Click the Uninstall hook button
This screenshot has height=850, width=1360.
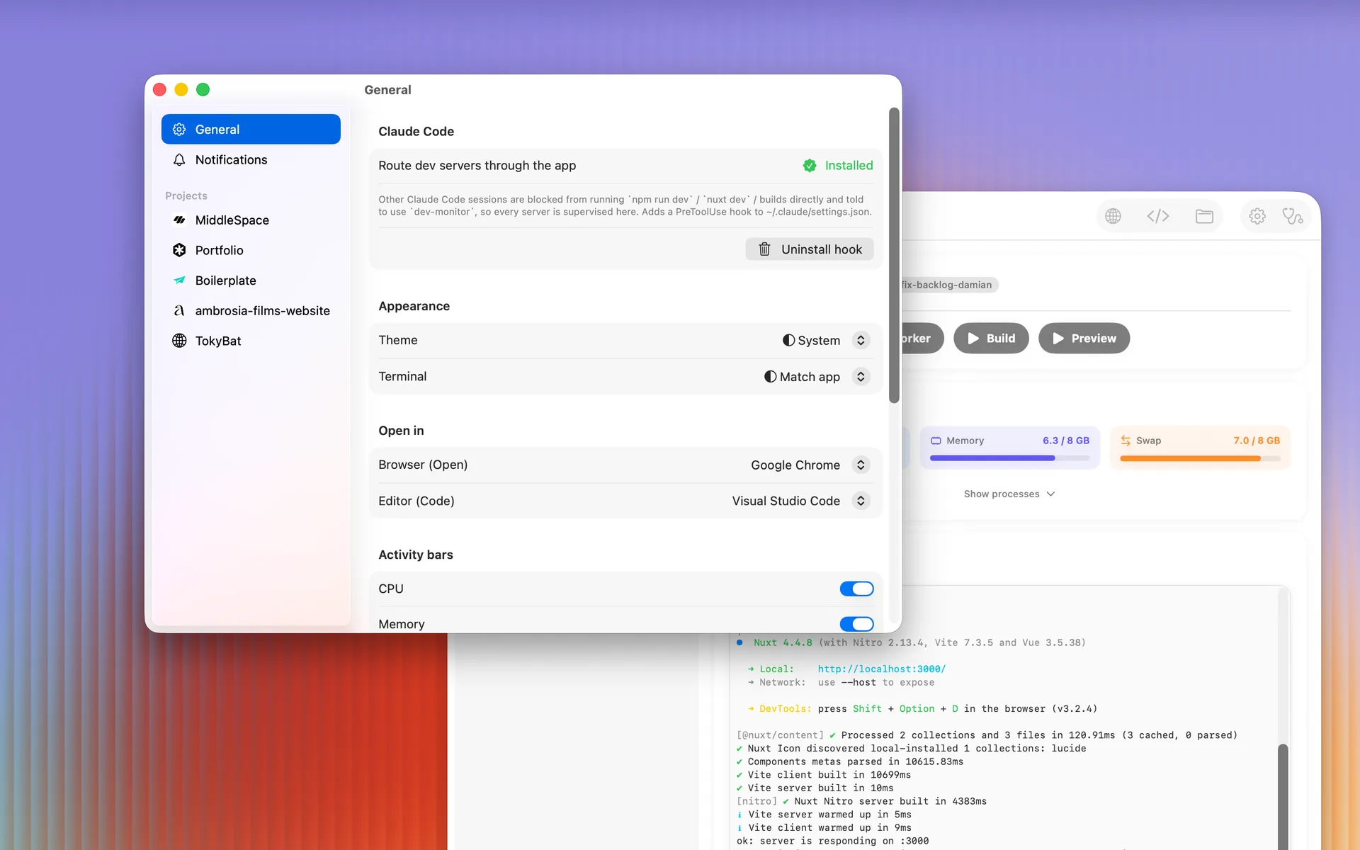[x=809, y=249]
